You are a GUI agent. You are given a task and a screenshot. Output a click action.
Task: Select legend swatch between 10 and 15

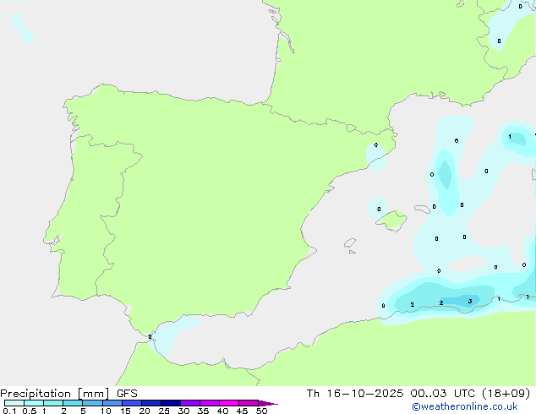click(x=112, y=403)
